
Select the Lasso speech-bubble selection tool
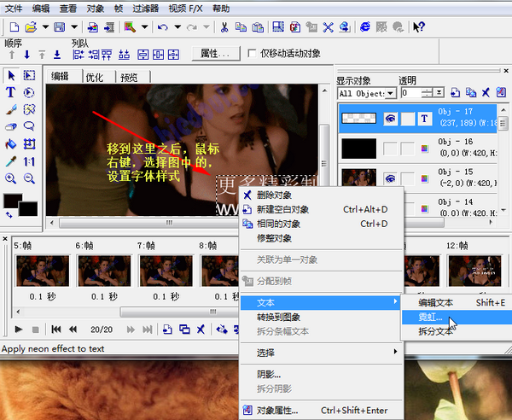point(29,126)
